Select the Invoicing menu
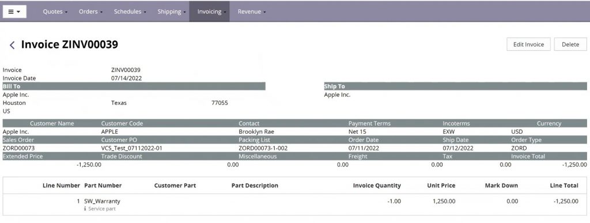 [x=209, y=12]
